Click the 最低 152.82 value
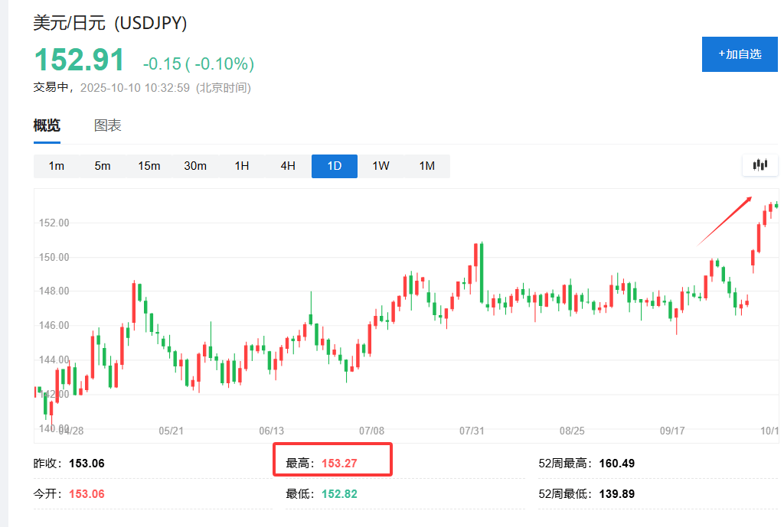The image size is (784, 527). 339,494
